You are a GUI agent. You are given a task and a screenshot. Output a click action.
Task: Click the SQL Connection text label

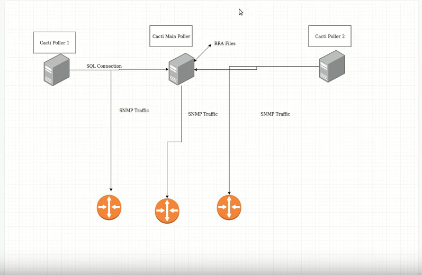[x=104, y=66]
